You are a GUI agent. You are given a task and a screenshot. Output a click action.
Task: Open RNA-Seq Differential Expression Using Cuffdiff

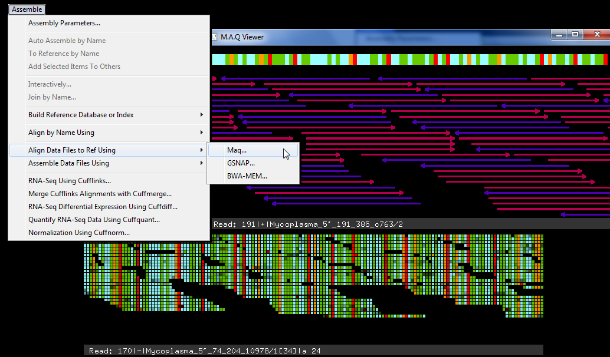(x=103, y=207)
